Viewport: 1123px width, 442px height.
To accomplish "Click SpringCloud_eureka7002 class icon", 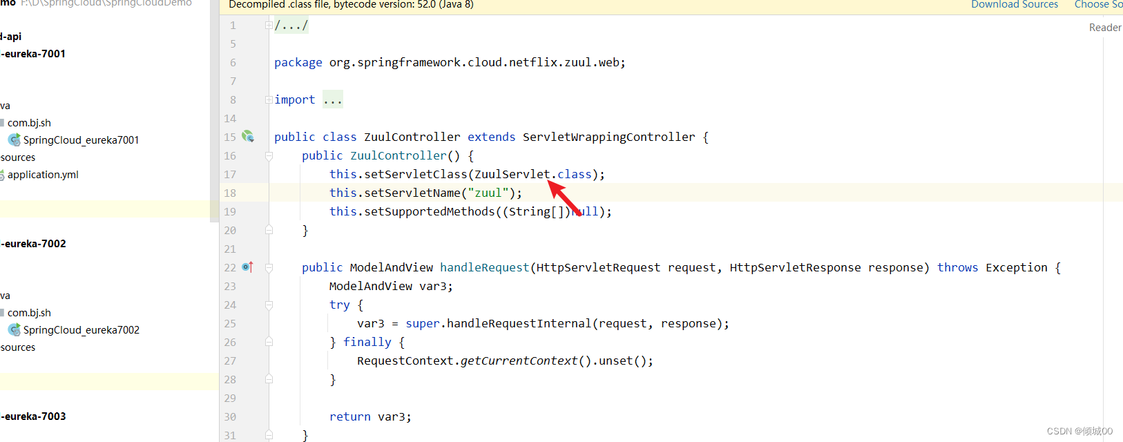I will point(15,330).
